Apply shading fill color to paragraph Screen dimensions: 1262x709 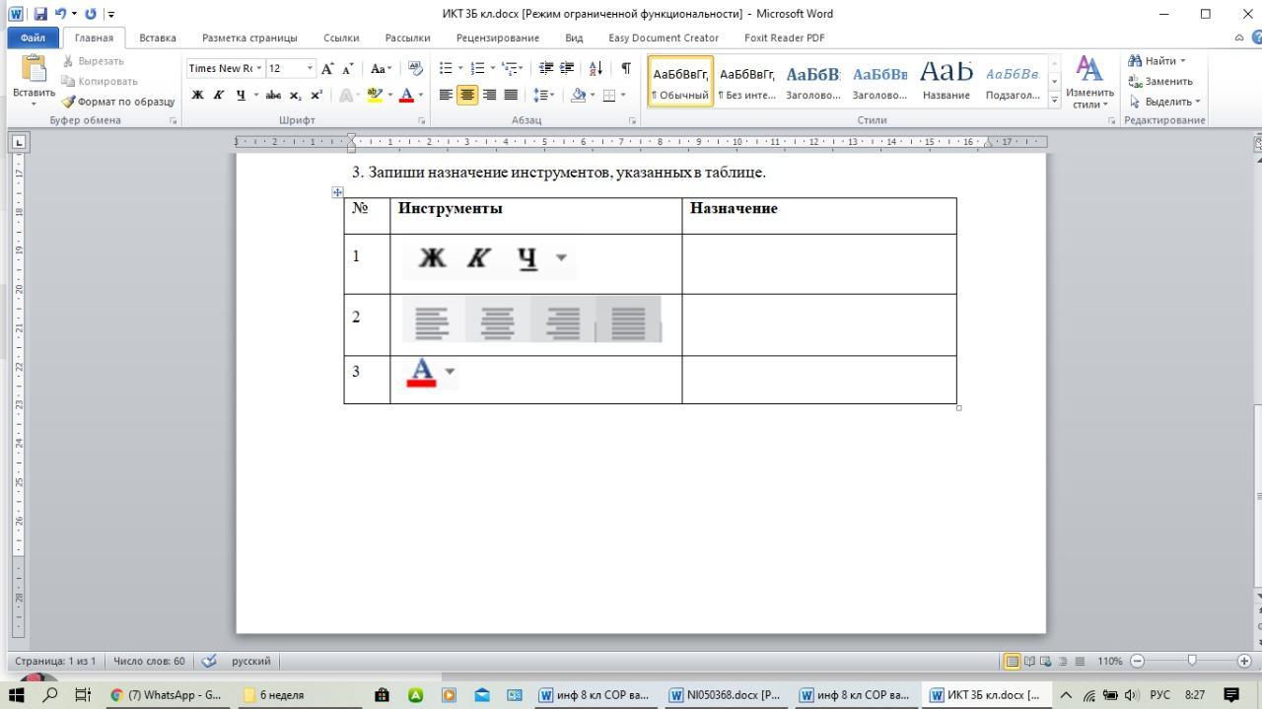[580, 96]
